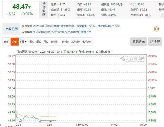The width and height of the screenshot is (164, 127).
Task: Select the 5分钟 interval tab
Action: point(54,42)
